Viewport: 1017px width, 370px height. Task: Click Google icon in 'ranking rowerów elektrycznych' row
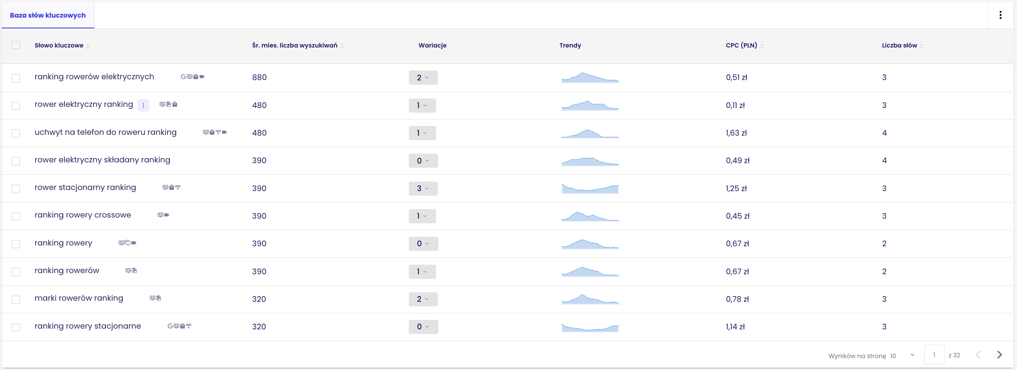coord(183,77)
